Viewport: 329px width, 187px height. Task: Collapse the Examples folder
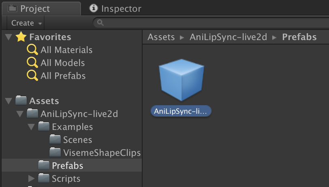tap(31, 127)
